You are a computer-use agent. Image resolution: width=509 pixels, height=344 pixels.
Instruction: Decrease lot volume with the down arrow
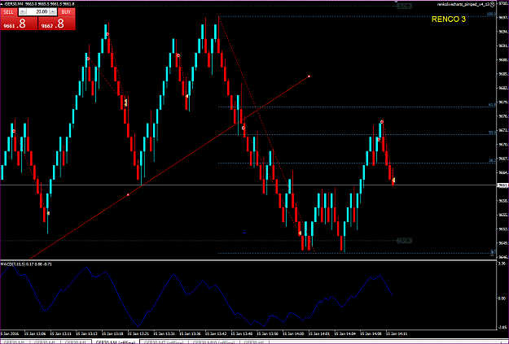(22, 11)
